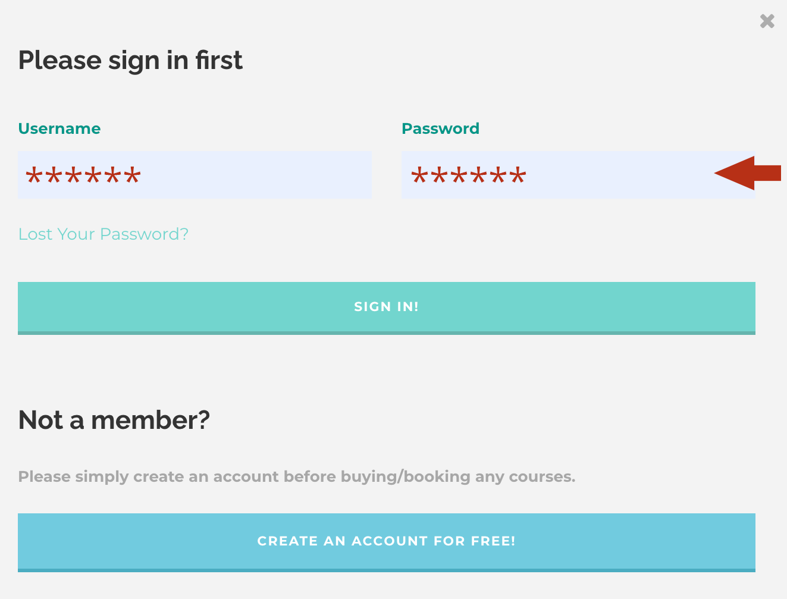Place cursor in the masked username box
Image resolution: width=787 pixels, height=599 pixels.
[238, 175]
